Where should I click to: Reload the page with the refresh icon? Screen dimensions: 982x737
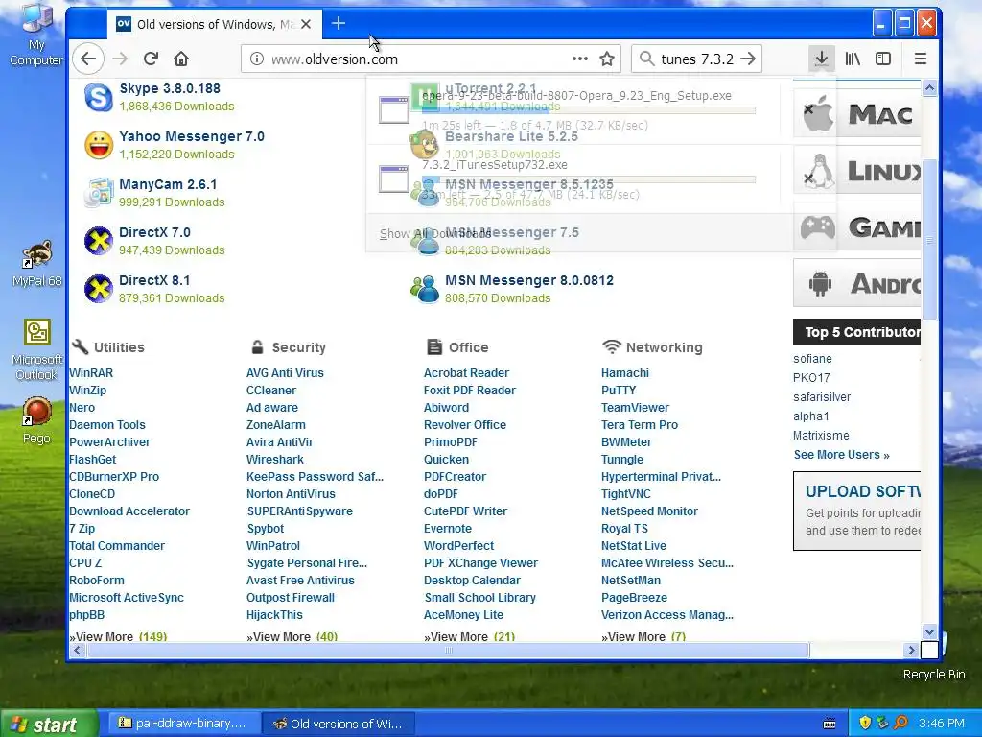[x=151, y=59]
